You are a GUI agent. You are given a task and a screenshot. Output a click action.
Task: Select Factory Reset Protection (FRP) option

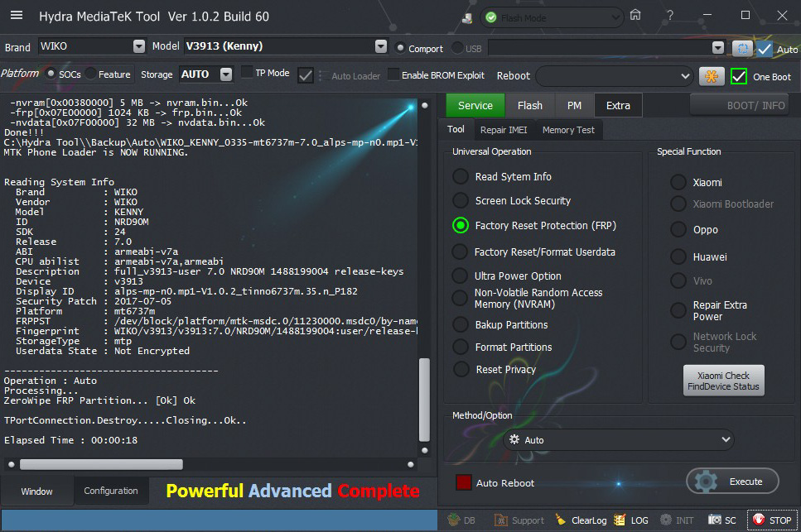point(461,225)
